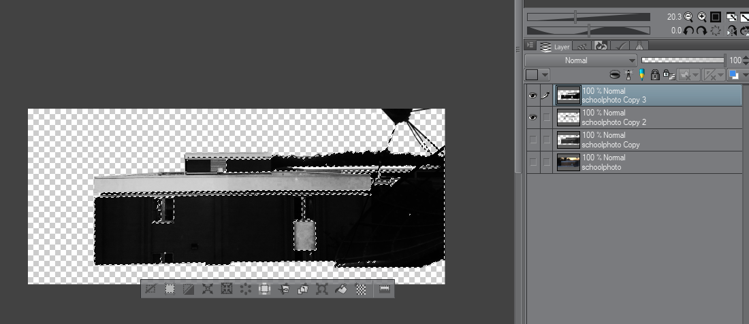Click Shrink selected area icon
The height and width of the screenshot is (324, 749).
(227, 289)
